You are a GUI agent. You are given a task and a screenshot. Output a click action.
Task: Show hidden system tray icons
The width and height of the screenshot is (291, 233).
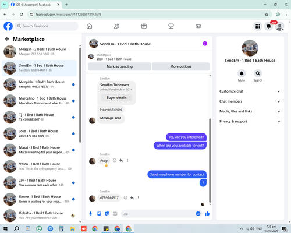(241, 229)
